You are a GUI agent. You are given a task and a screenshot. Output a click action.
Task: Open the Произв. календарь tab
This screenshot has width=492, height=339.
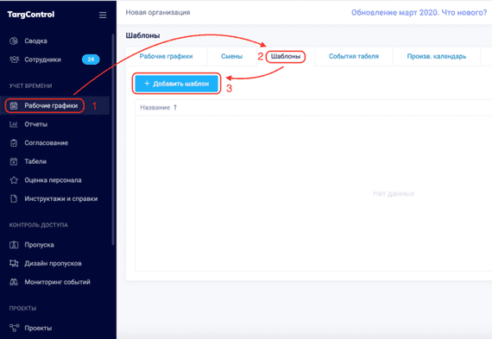point(437,56)
